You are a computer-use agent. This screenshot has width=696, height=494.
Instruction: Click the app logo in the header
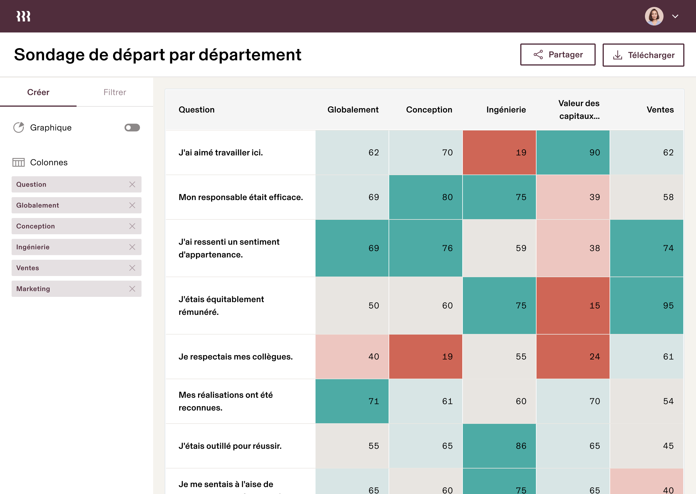(23, 16)
